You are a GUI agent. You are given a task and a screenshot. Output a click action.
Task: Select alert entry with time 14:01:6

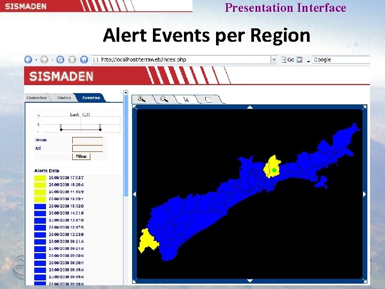(66, 214)
